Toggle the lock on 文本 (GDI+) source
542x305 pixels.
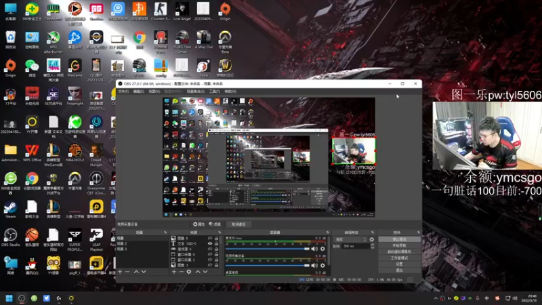point(216,243)
